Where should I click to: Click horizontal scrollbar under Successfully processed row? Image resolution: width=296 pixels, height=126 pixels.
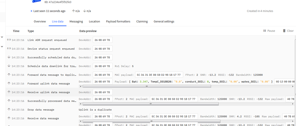tap(151, 104)
